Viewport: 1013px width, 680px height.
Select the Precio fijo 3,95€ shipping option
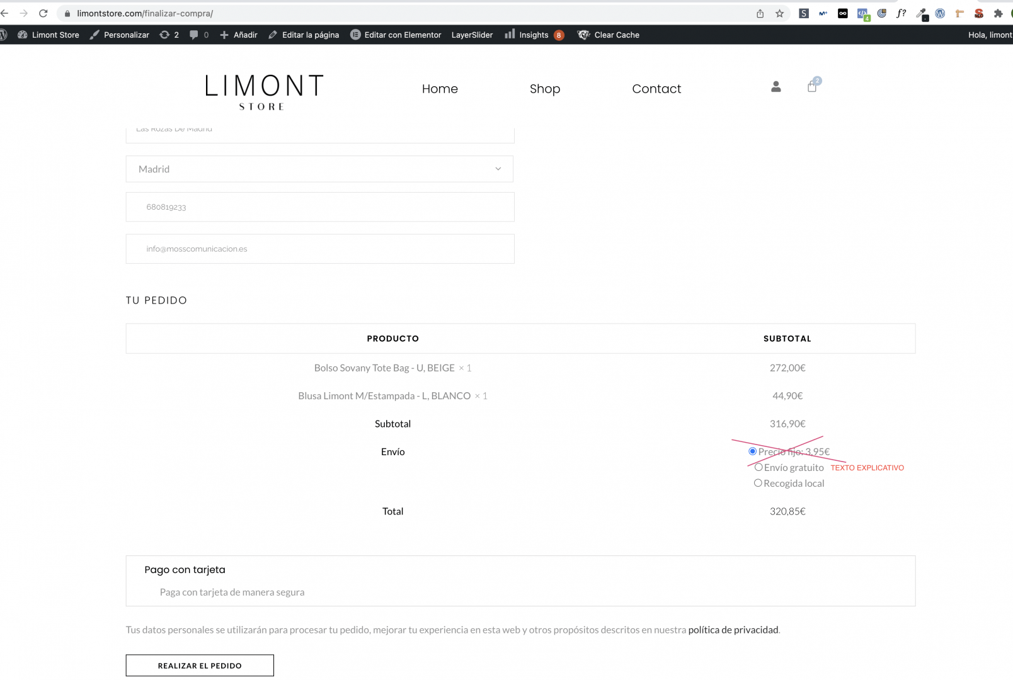[752, 451]
